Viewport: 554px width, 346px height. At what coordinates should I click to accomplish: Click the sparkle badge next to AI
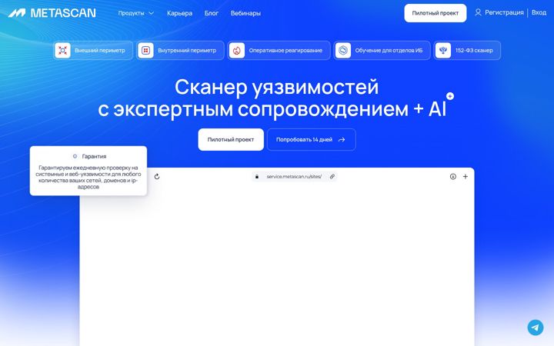(450, 95)
